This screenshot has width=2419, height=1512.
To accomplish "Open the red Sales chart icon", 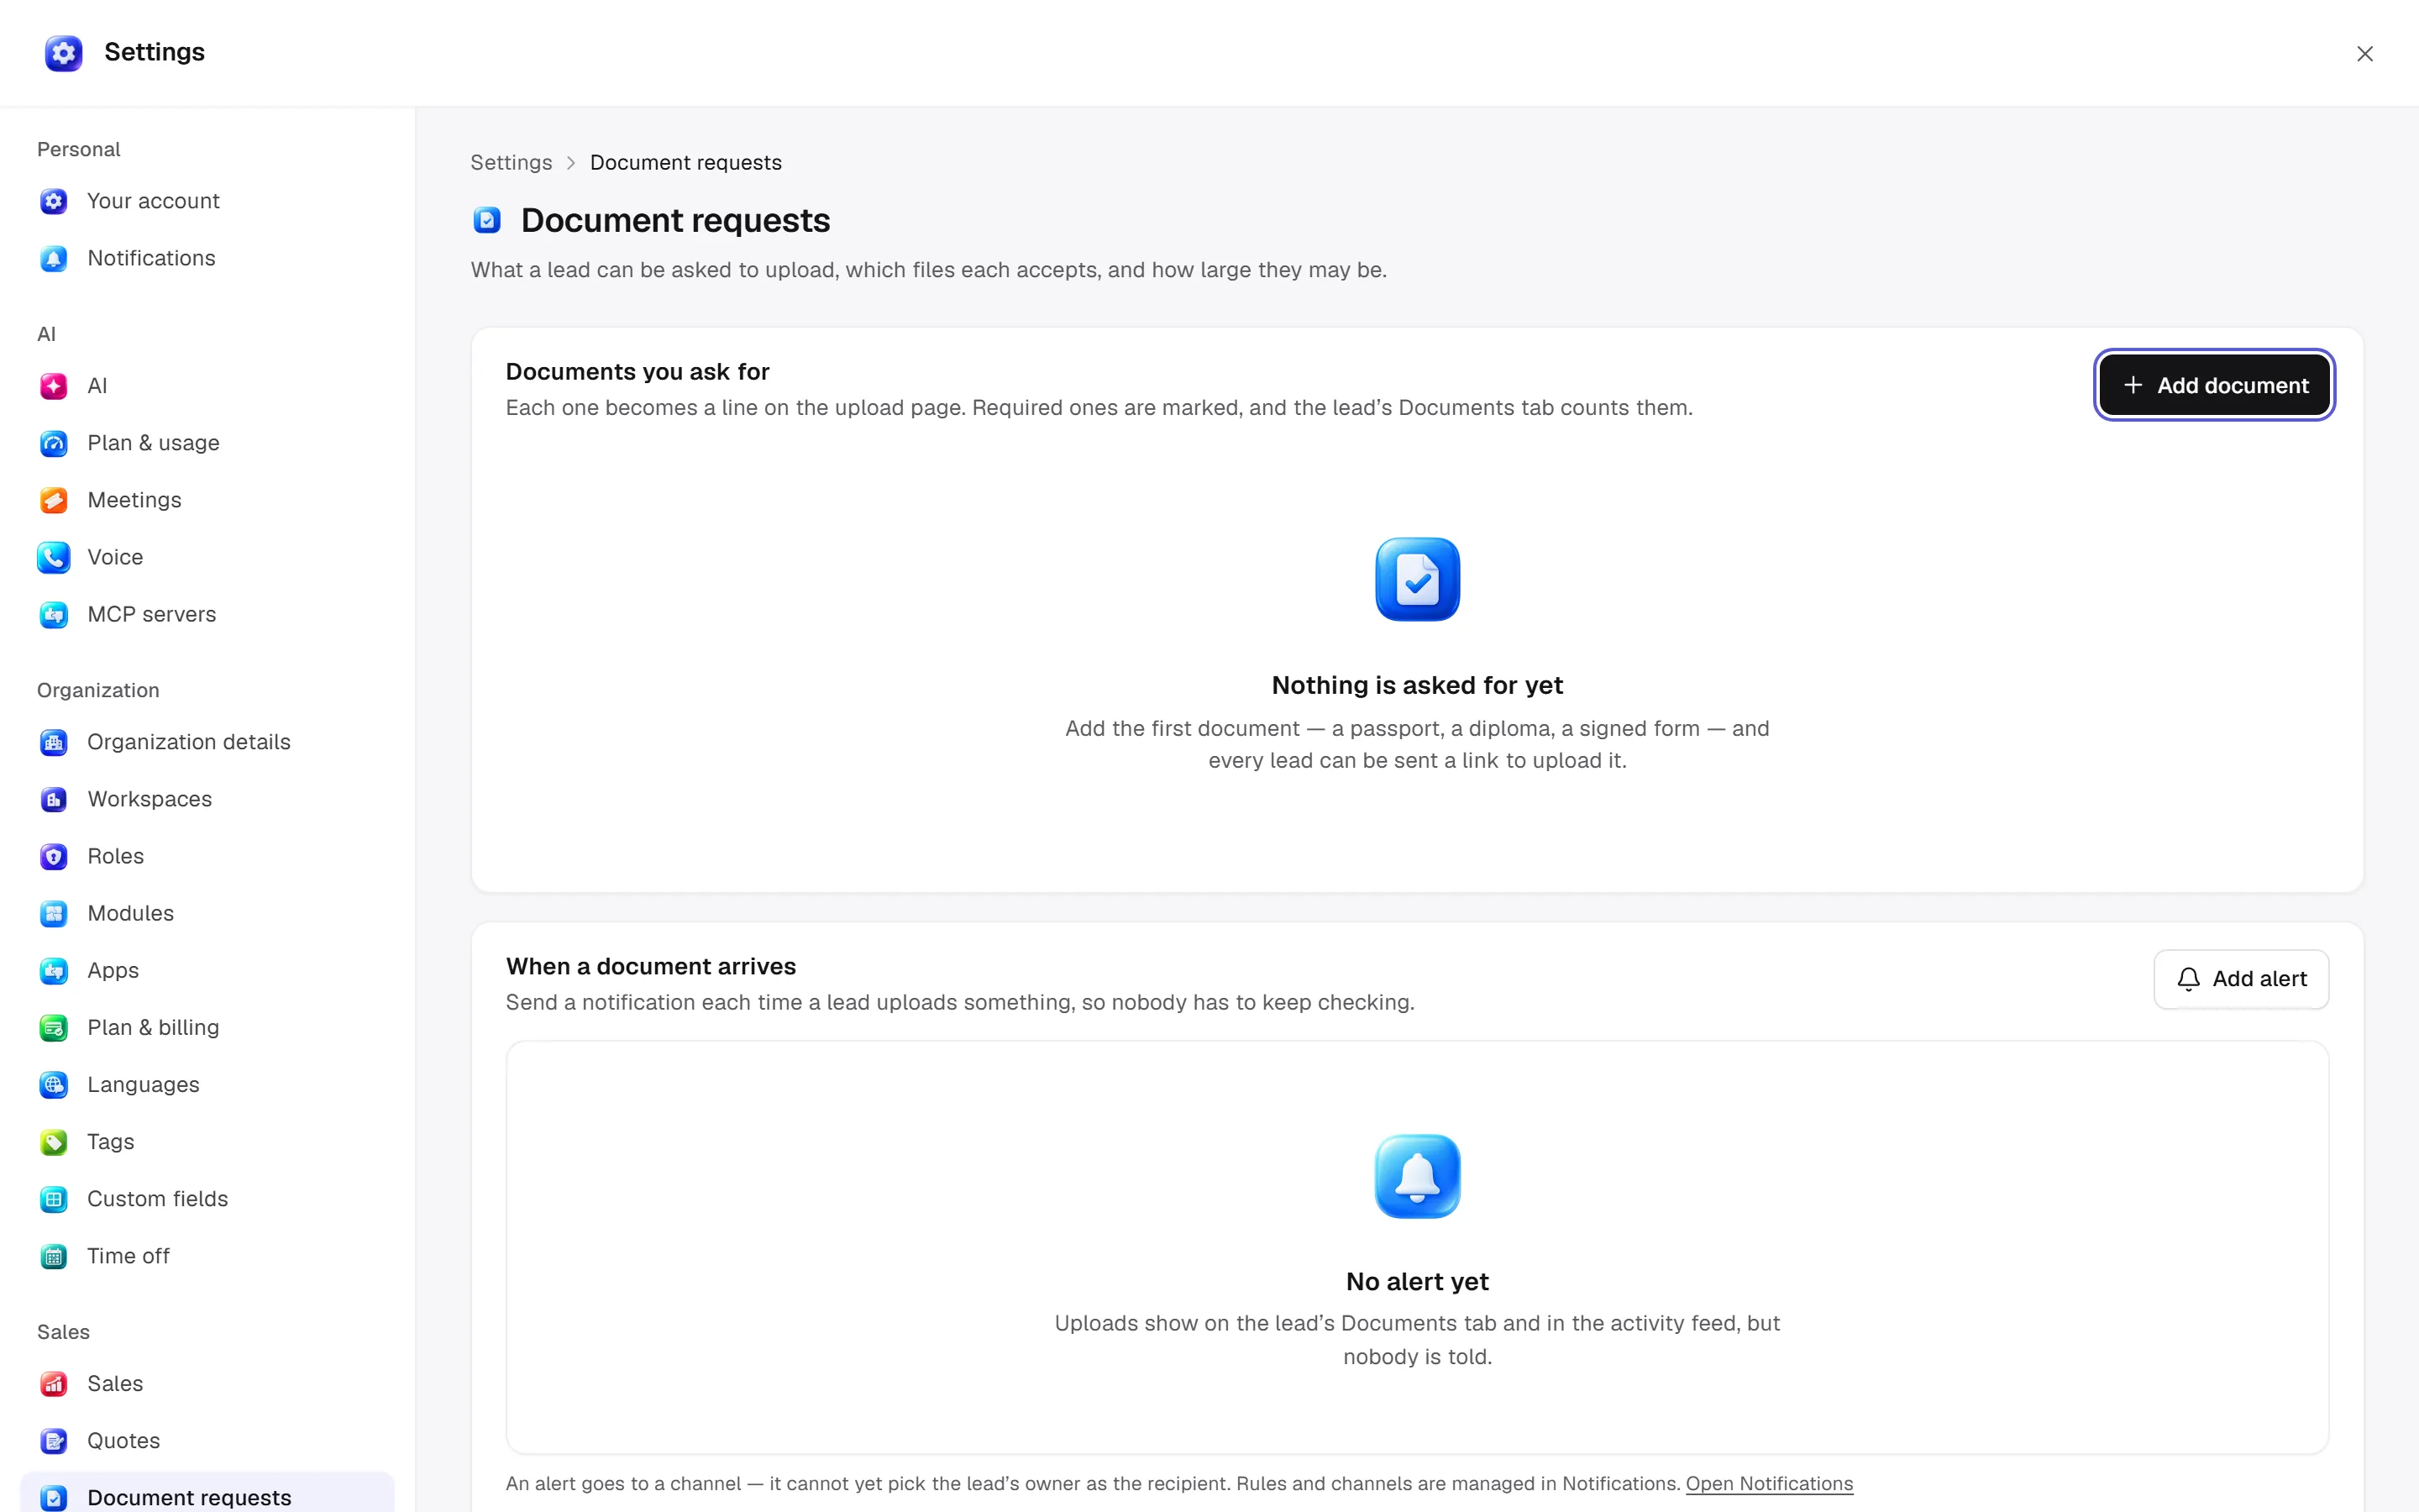I will point(54,1383).
